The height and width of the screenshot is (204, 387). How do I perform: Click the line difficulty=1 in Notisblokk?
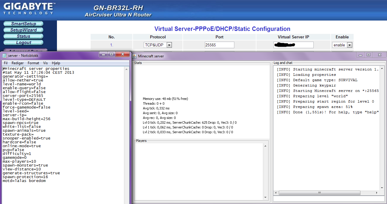tap(17, 154)
